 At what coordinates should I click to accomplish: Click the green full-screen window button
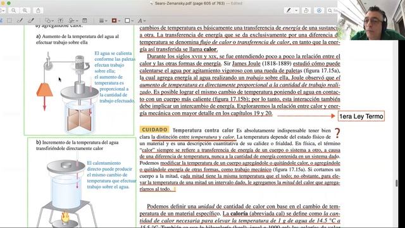(x=8, y=3)
